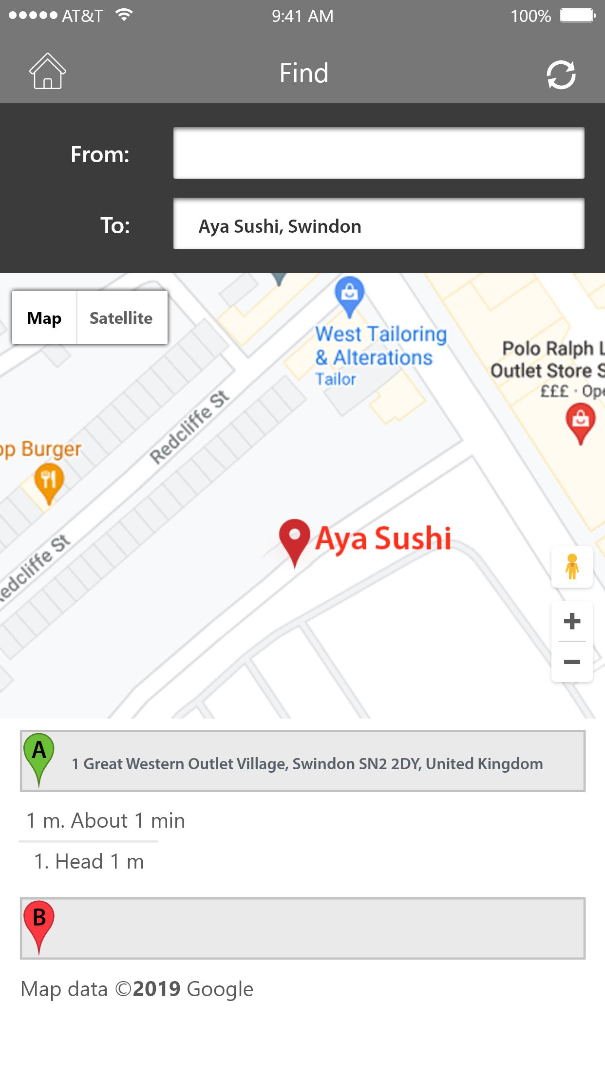This screenshot has width=605, height=1075.
Task: Tap the orange burger restaurant pin
Action: (x=49, y=483)
